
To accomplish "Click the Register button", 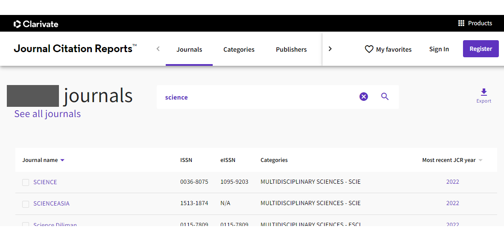I will [481, 49].
